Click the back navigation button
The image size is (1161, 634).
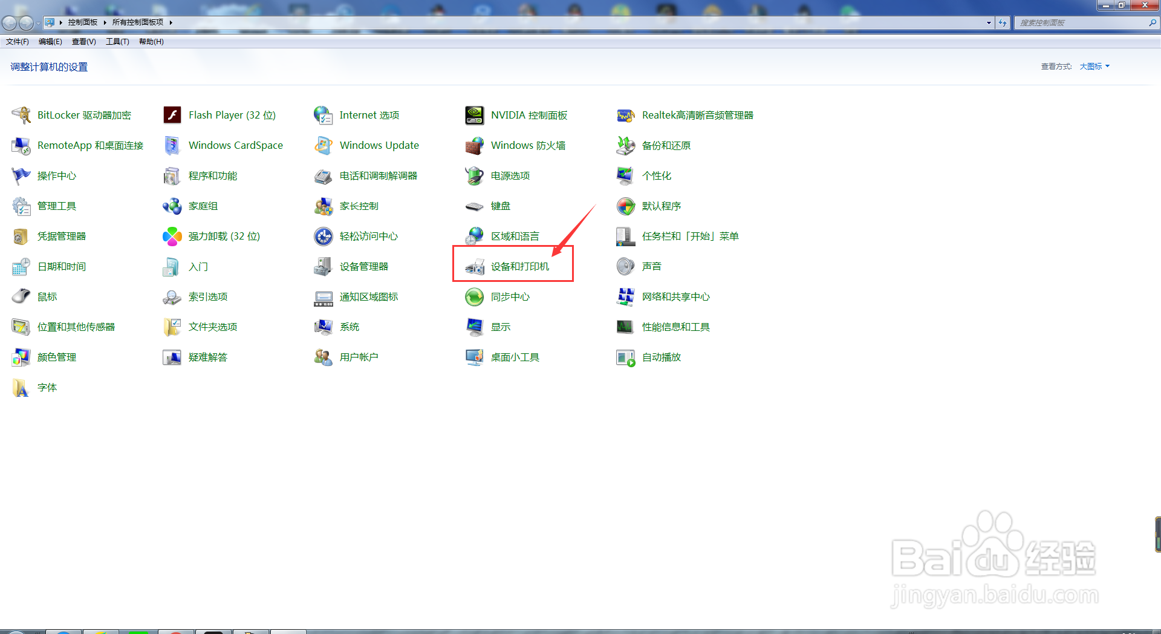10,23
